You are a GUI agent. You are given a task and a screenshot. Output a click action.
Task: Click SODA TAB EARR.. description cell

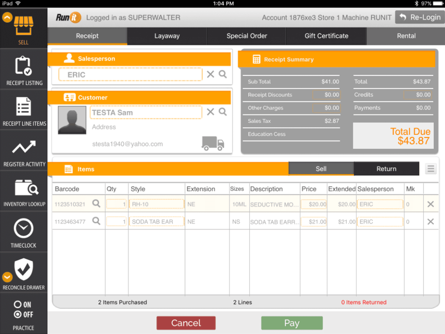tap(274, 222)
